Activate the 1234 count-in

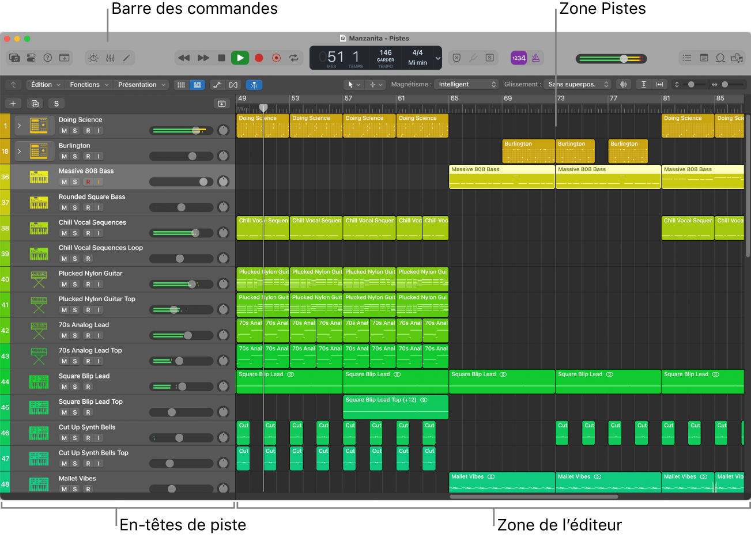coord(518,58)
